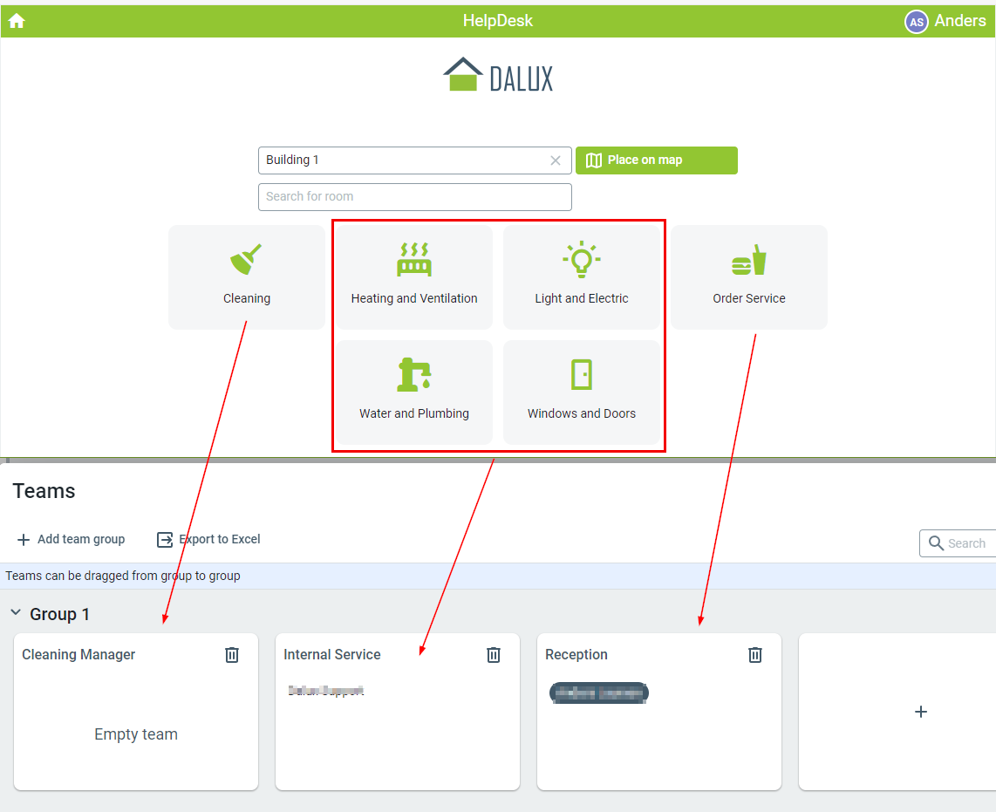
Task: Delete the Internal Service team via trash icon
Action: tap(494, 654)
